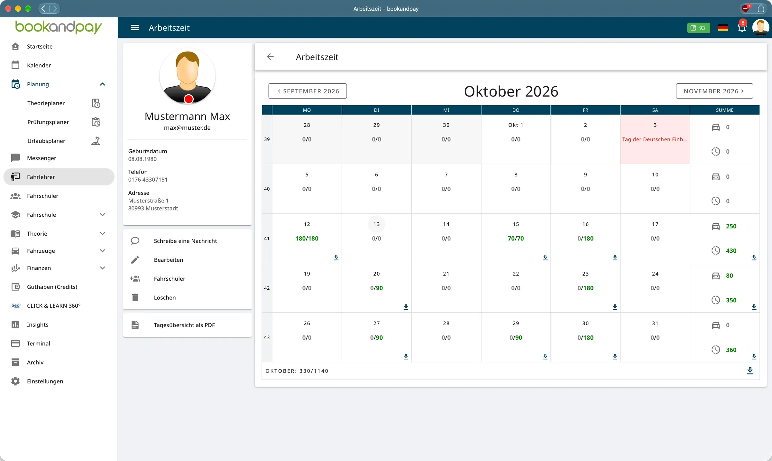Download the work time for October 29
This screenshot has height=461, width=772.
pyautogui.click(x=545, y=356)
